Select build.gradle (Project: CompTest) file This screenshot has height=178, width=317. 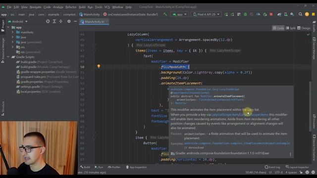[40, 62]
